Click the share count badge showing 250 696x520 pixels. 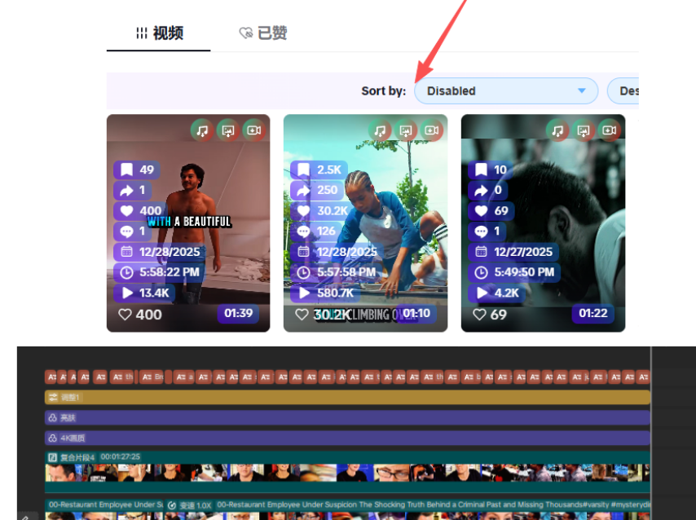coord(318,190)
